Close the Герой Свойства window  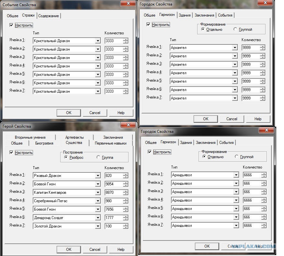click(x=128, y=125)
